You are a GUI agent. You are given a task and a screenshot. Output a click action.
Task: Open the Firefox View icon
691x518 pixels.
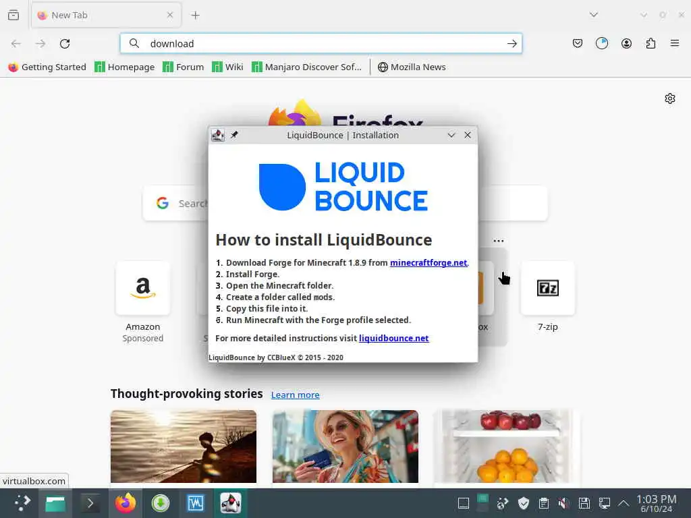point(13,15)
